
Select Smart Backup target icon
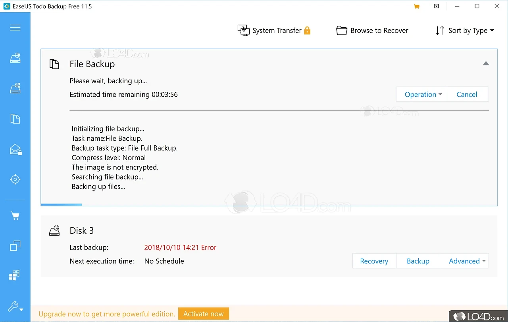15,179
